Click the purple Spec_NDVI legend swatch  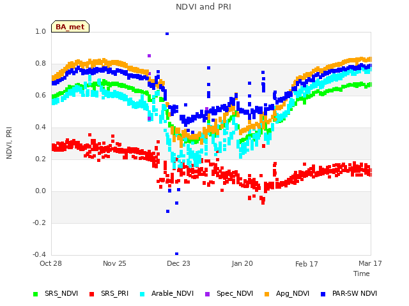pyautogui.click(x=207, y=294)
